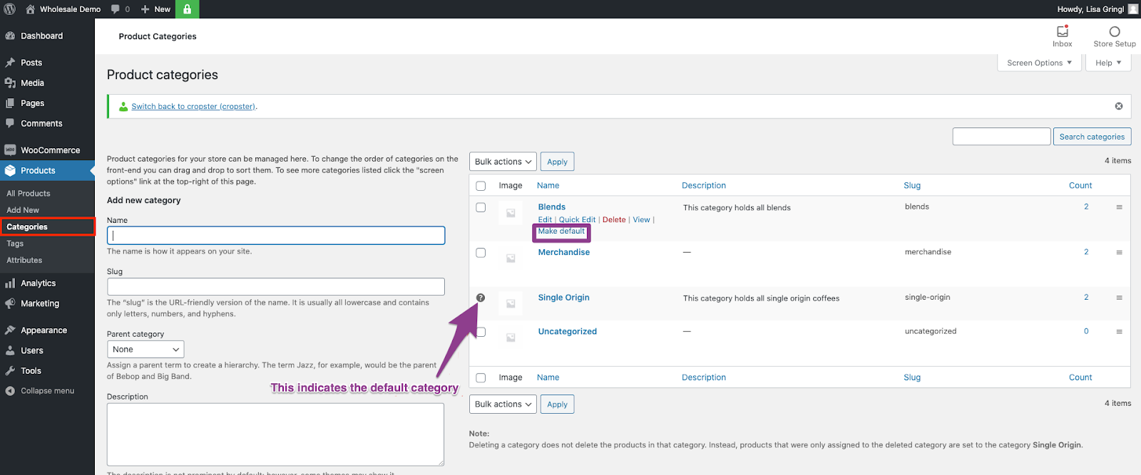Open the Parent category dropdown
1141x475 pixels.
(145, 350)
